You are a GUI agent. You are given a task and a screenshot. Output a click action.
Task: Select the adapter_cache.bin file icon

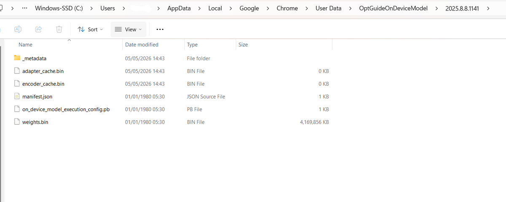tap(17, 71)
